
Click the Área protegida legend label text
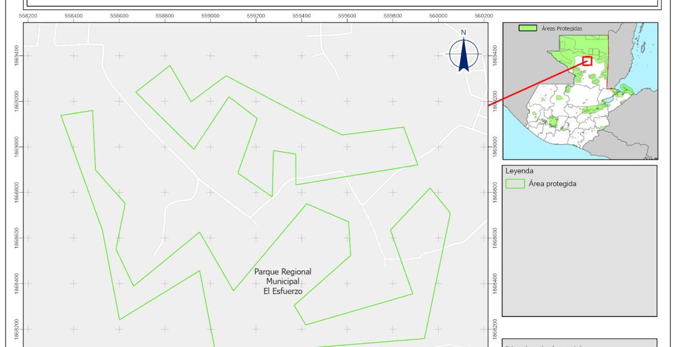click(552, 184)
